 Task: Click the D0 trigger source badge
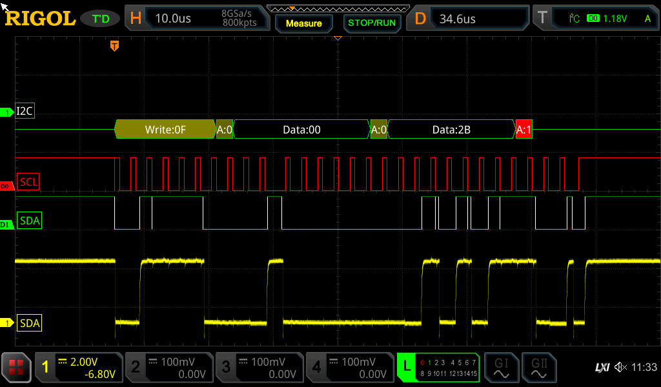(593, 18)
